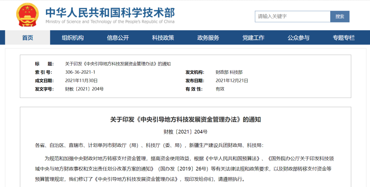Click the 中华人民共和国科学技术部 site title
370x187 pixels.
[110, 12]
